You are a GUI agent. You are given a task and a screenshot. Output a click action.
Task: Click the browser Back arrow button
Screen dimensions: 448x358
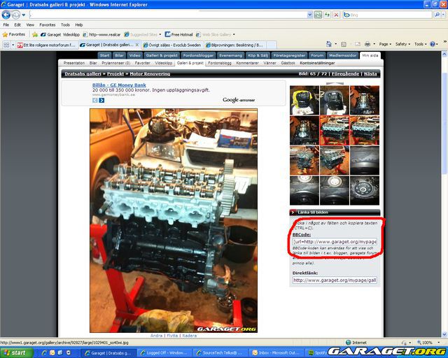[x=7, y=14]
